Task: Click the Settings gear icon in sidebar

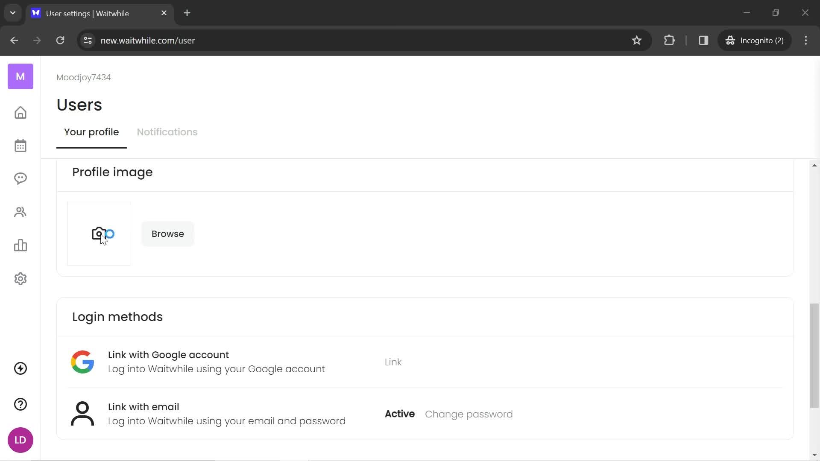Action: pos(20,279)
